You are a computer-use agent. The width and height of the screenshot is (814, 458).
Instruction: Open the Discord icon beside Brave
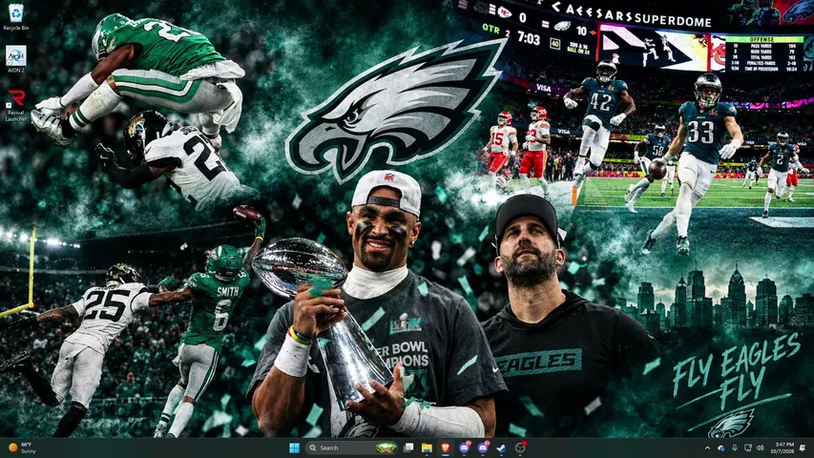pos(464,448)
